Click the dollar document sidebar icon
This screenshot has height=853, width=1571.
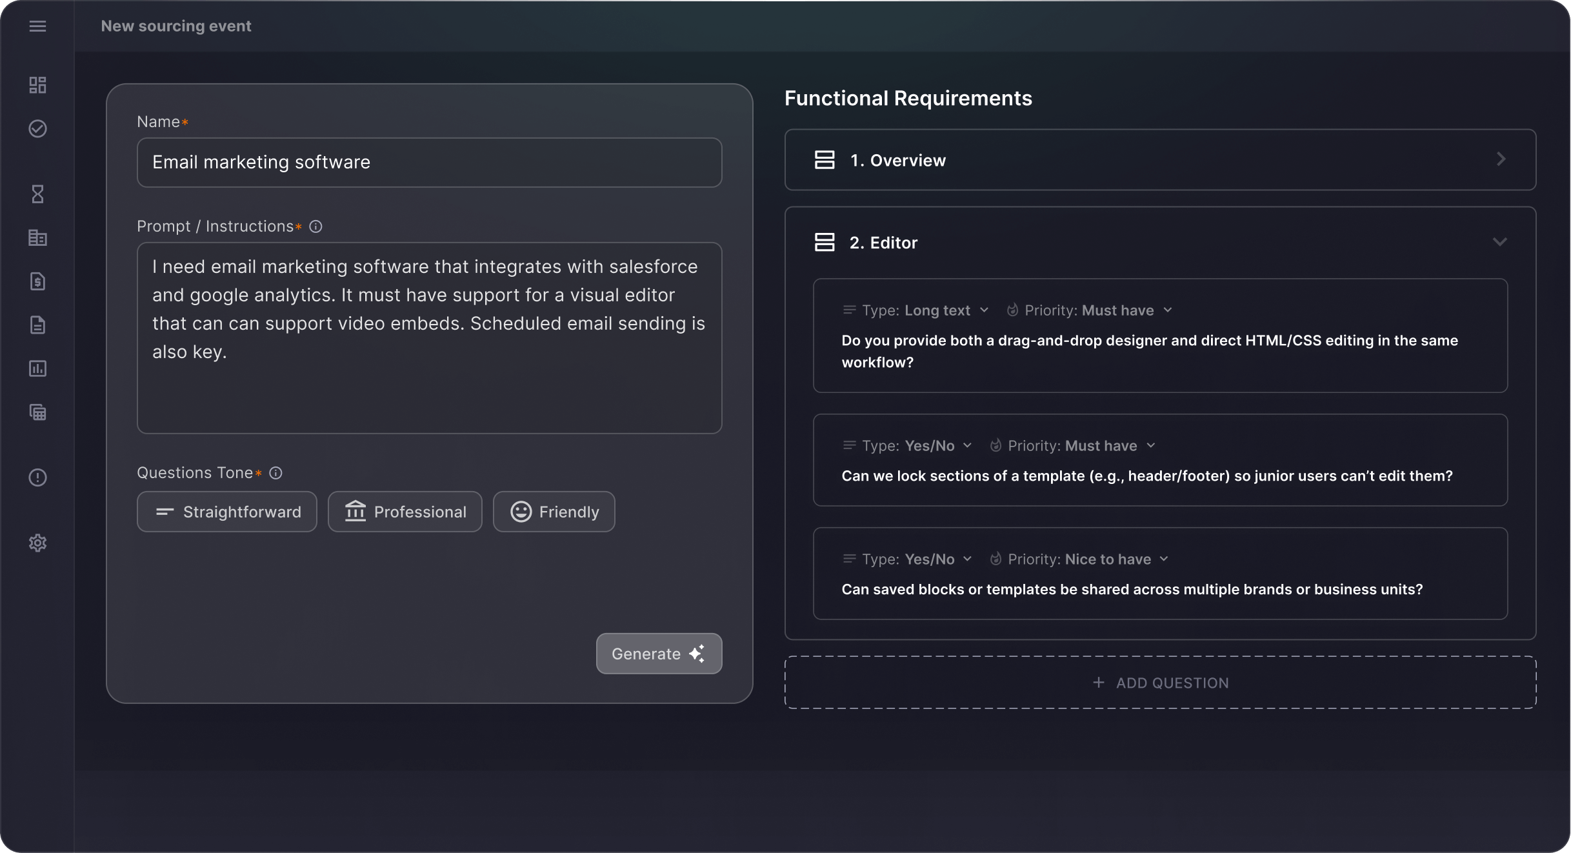37,281
